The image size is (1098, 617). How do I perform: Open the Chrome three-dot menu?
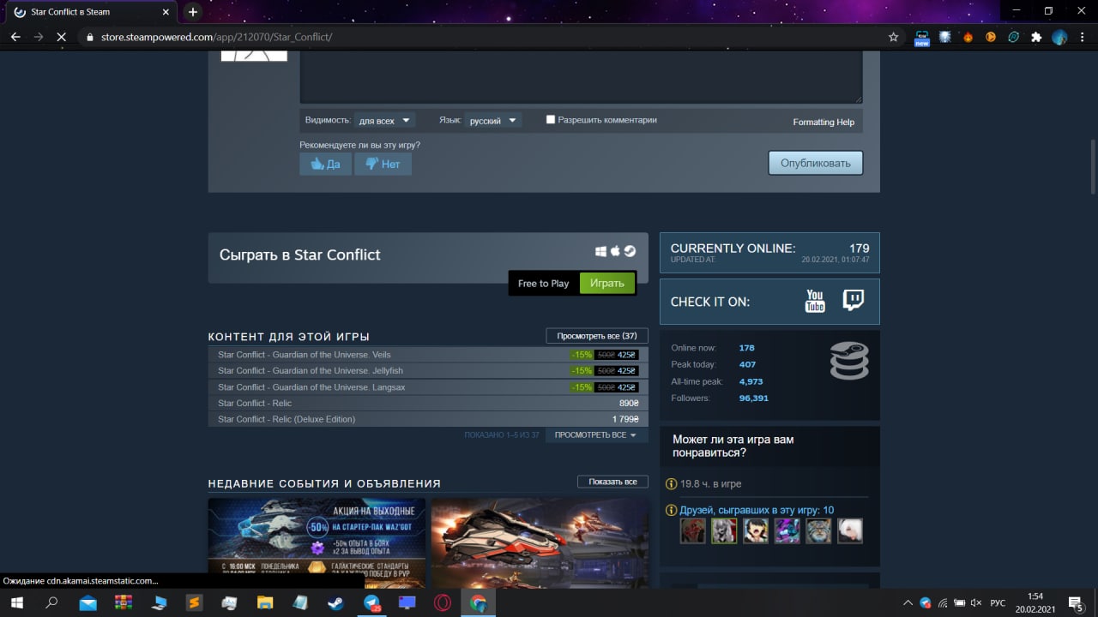1083,37
